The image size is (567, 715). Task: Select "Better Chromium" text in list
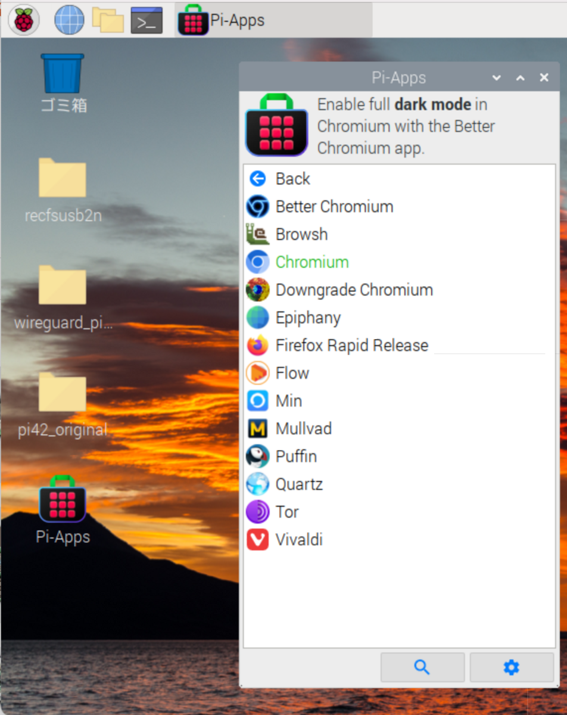334,207
